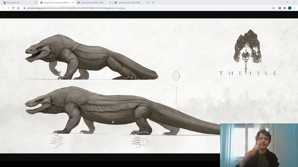Reload the current page
This screenshot has height=167, width=298.
(x=14, y=8)
